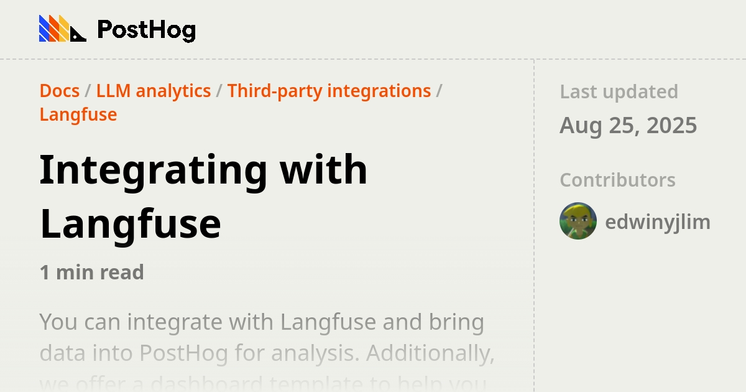Select the 1 min read label
This screenshot has width=746, height=392.
(x=91, y=272)
